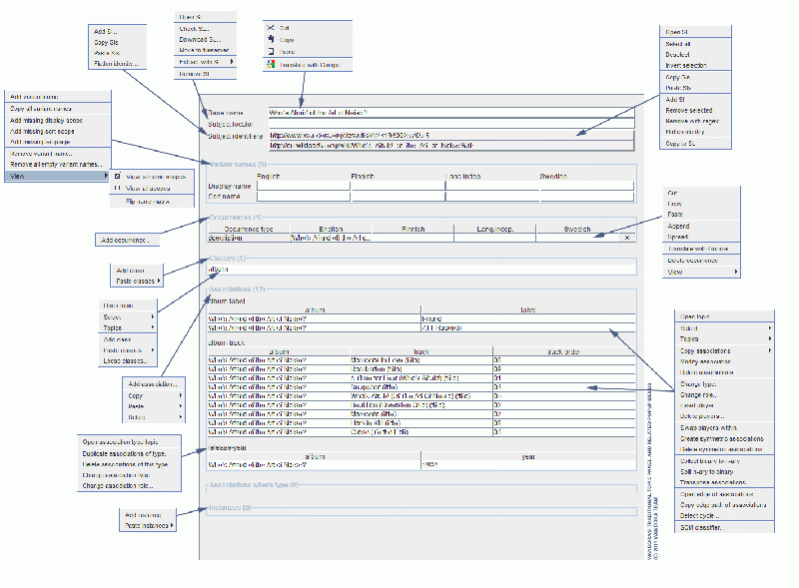Click the Paste clipboard icon
The height and width of the screenshot is (588, 799).
point(271,51)
